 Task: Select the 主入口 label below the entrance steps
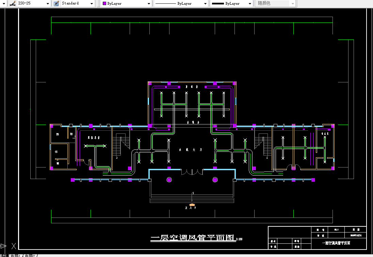191,208
